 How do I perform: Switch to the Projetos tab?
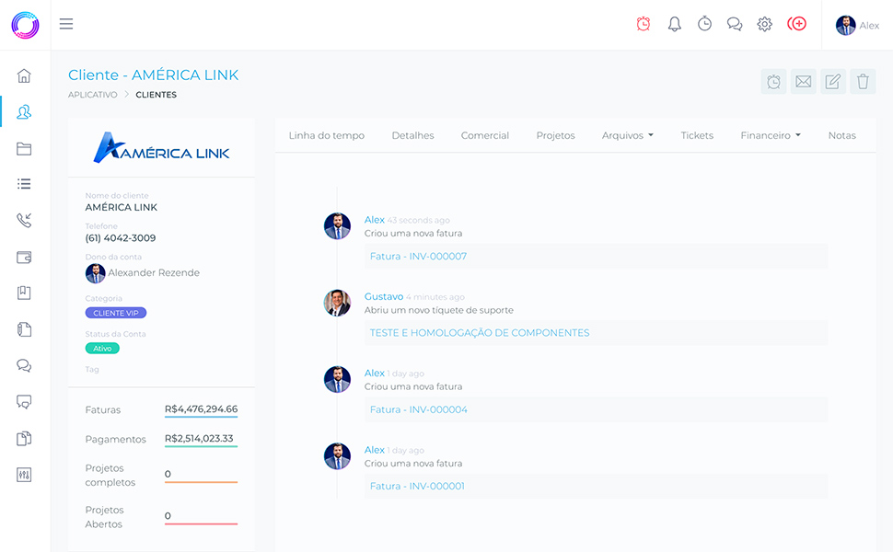tap(555, 135)
